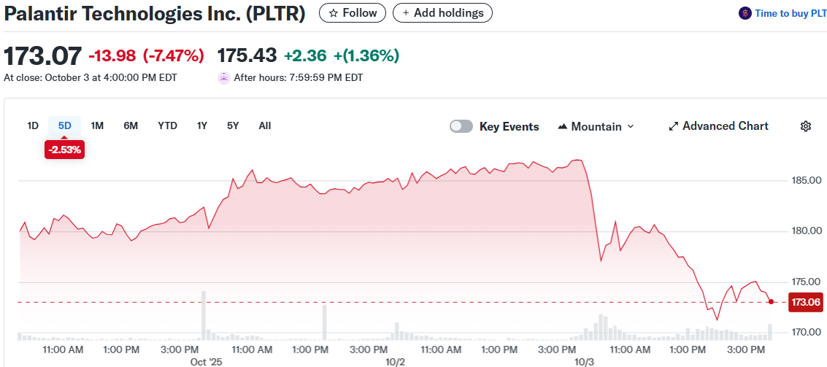Select the 6M time range
This screenshot has height=367, width=827.
pos(131,125)
